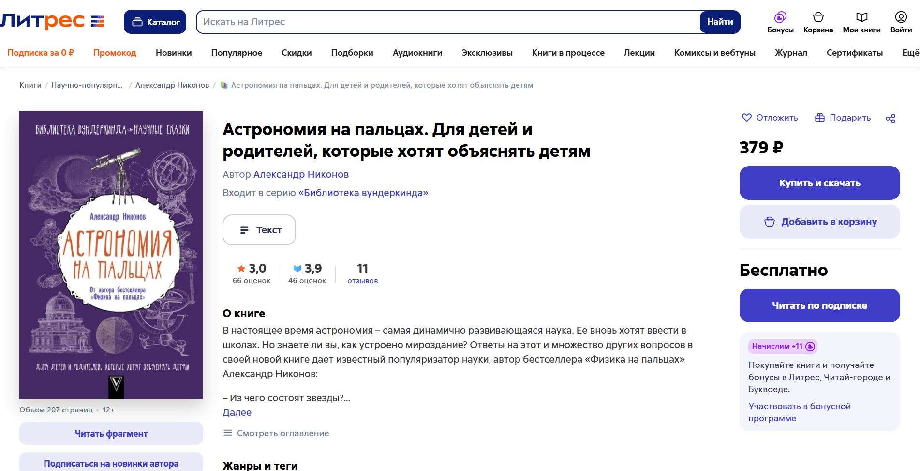920x471 pixels.
Task: Click the Войти profile icon
Action: pyautogui.click(x=901, y=17)
